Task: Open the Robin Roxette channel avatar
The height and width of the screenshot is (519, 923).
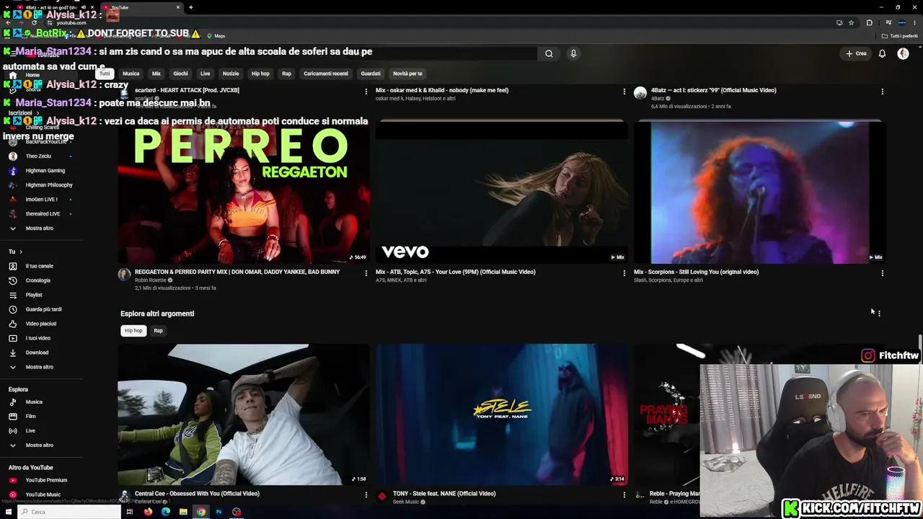Action: [124, 275]
